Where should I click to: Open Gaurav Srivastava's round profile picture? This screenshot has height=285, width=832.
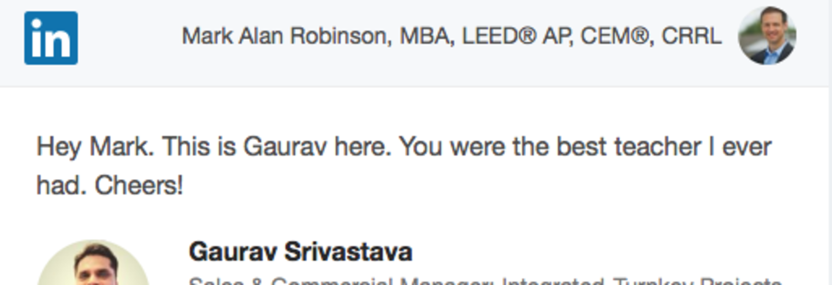pos(93,263)
